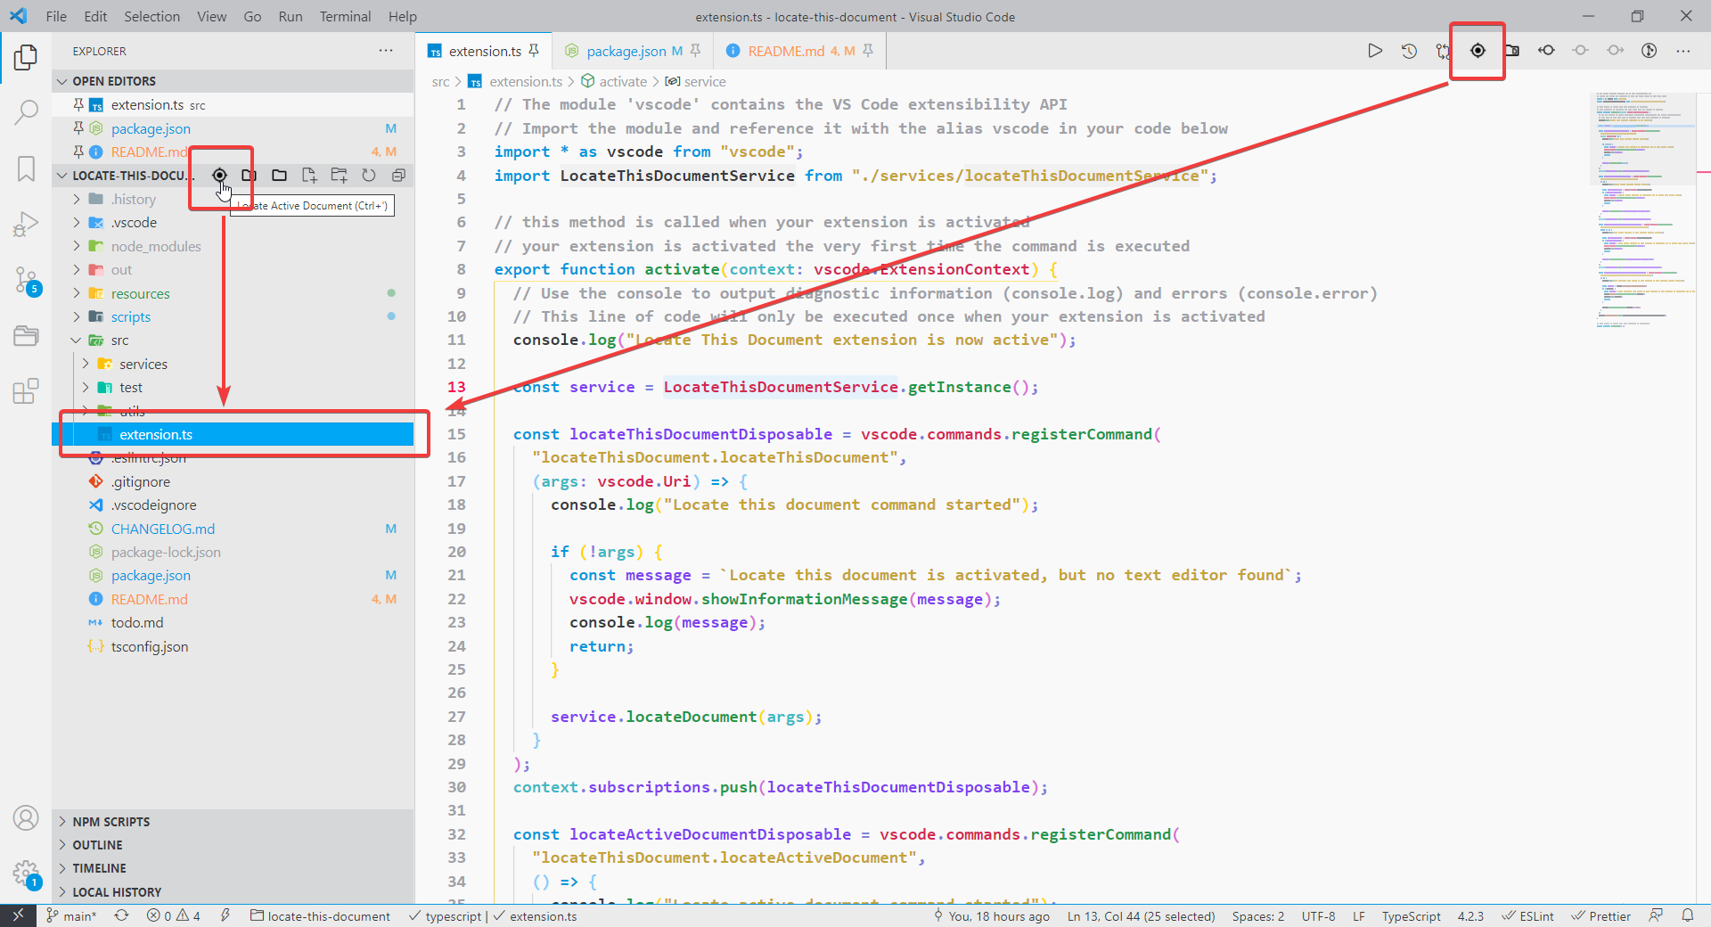Click the minimap code overview
The image size is (1711, 927).
pyautogui.click(x=1641, y=209)
